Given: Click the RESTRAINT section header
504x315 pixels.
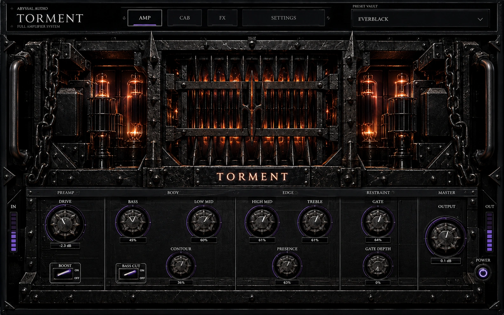Looking at the screenshot, I should 378,193.
